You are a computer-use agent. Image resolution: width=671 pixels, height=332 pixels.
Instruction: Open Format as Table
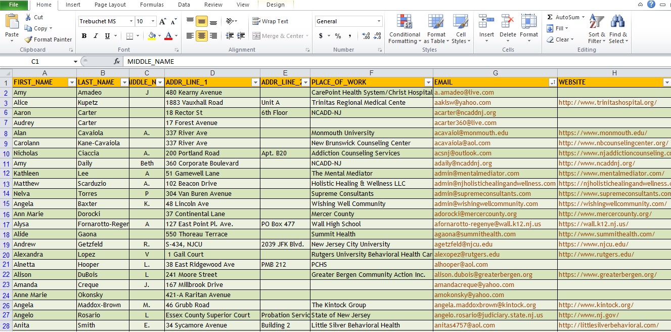(x=436, y=29)
